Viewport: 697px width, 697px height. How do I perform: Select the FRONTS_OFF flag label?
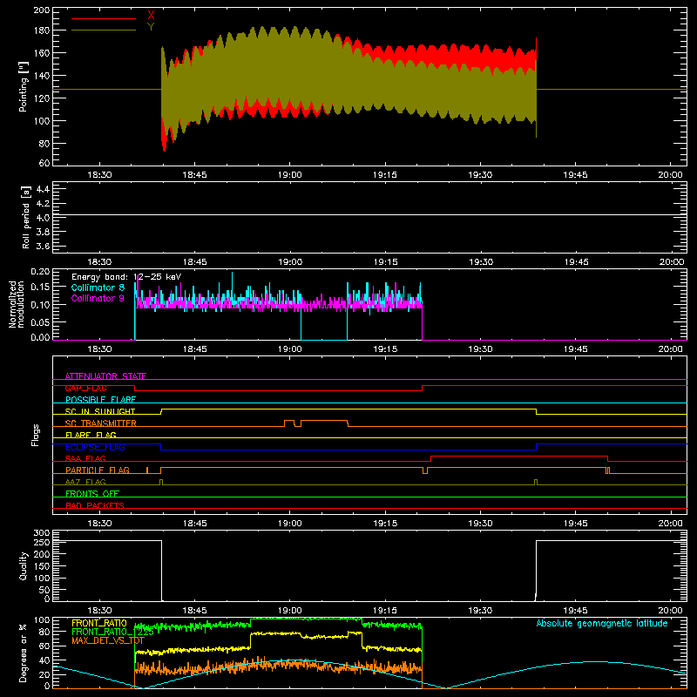tap(92, 494)
